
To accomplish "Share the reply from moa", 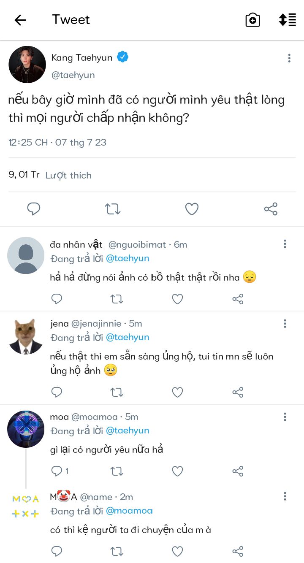I will pyautogui.click(x=238, y=471).
